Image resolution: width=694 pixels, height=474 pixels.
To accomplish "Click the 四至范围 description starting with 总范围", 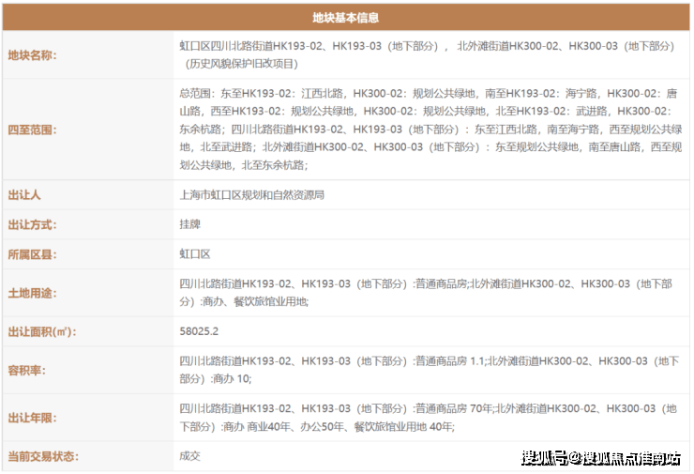I will [x=430, y=130].
